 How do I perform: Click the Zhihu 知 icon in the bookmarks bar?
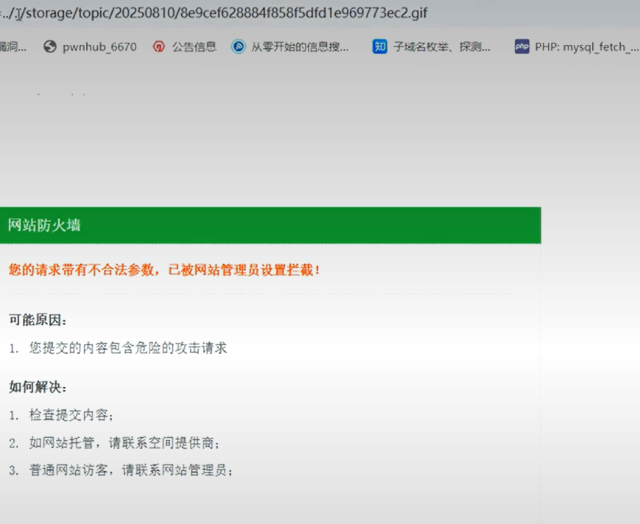(x=379, y=46)
